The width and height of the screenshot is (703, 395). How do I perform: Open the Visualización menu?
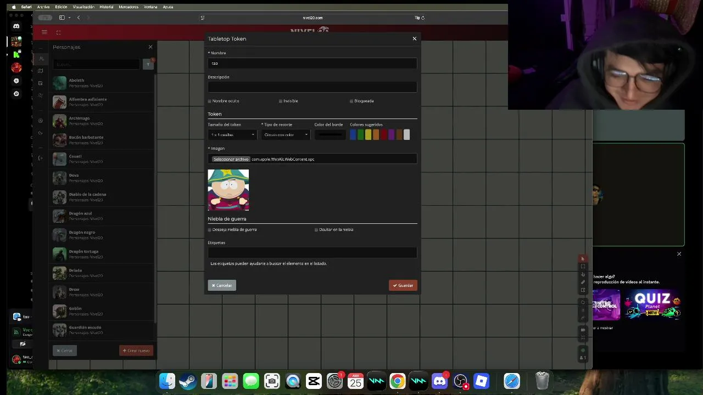click(x=83, y=7)
